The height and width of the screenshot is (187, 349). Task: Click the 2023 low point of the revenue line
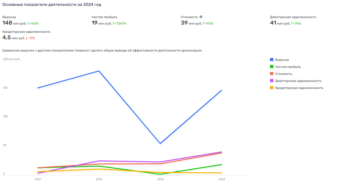click(160, 143)
